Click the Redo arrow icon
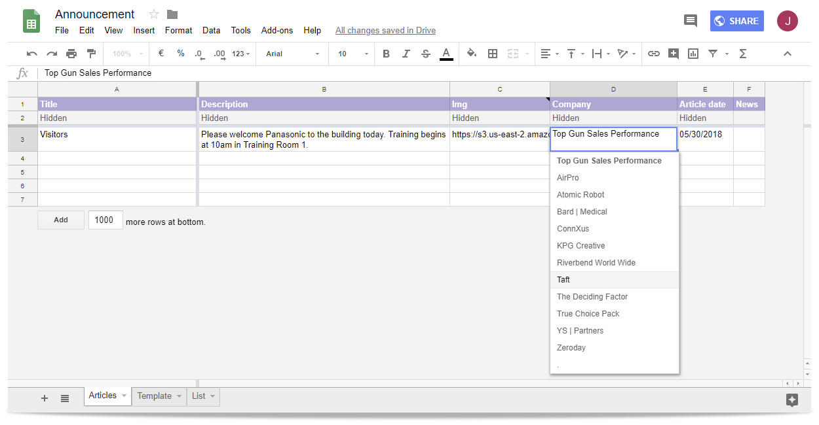 52,54
